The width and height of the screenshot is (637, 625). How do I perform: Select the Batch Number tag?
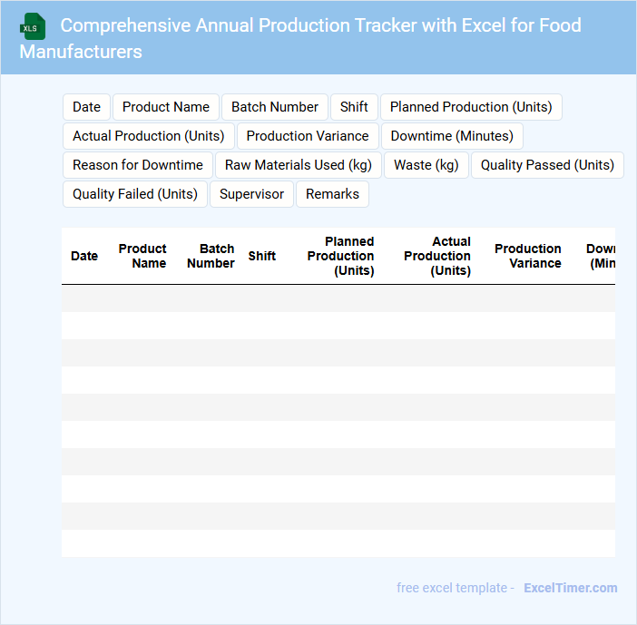tap(275, 107)
